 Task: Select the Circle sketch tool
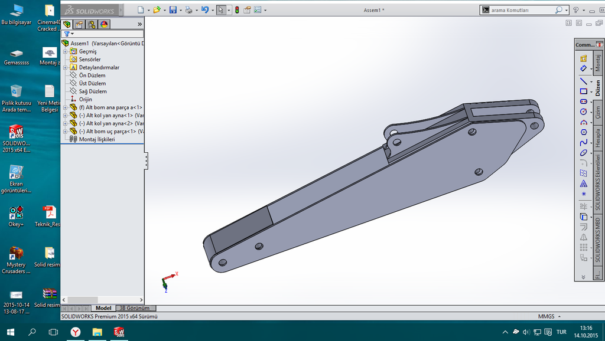coord(583,111)
